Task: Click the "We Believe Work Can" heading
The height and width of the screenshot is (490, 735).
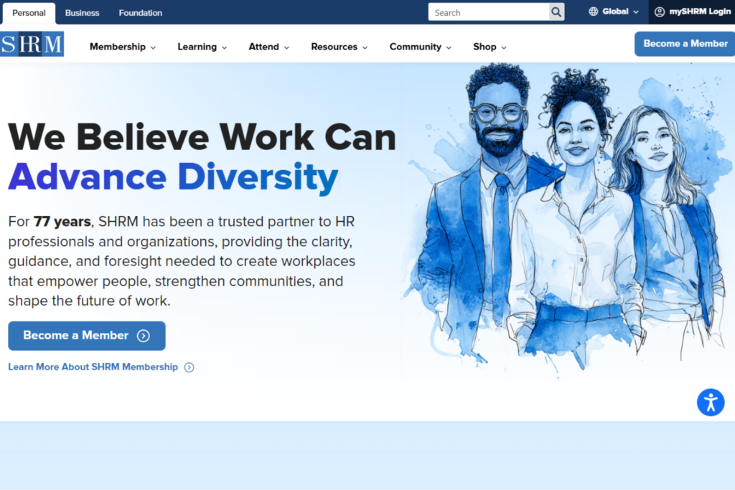Action: [x=202, y=137]
